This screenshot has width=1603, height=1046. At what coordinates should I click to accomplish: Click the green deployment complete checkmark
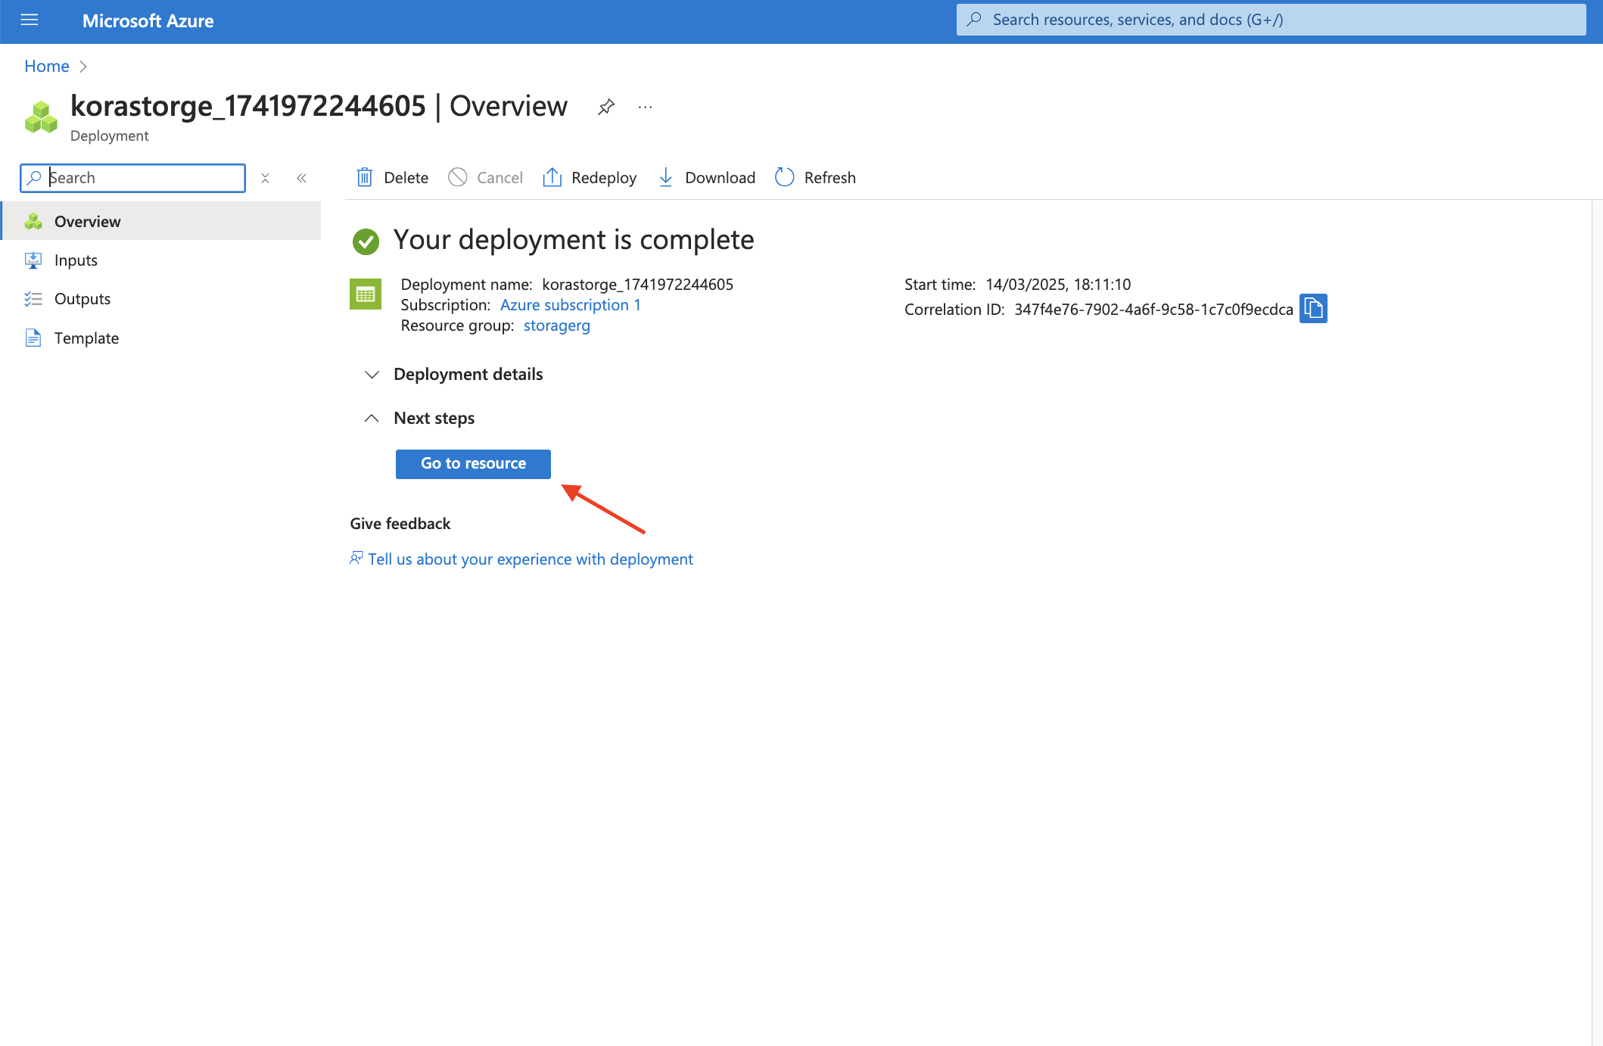click(x=366, y=241)
